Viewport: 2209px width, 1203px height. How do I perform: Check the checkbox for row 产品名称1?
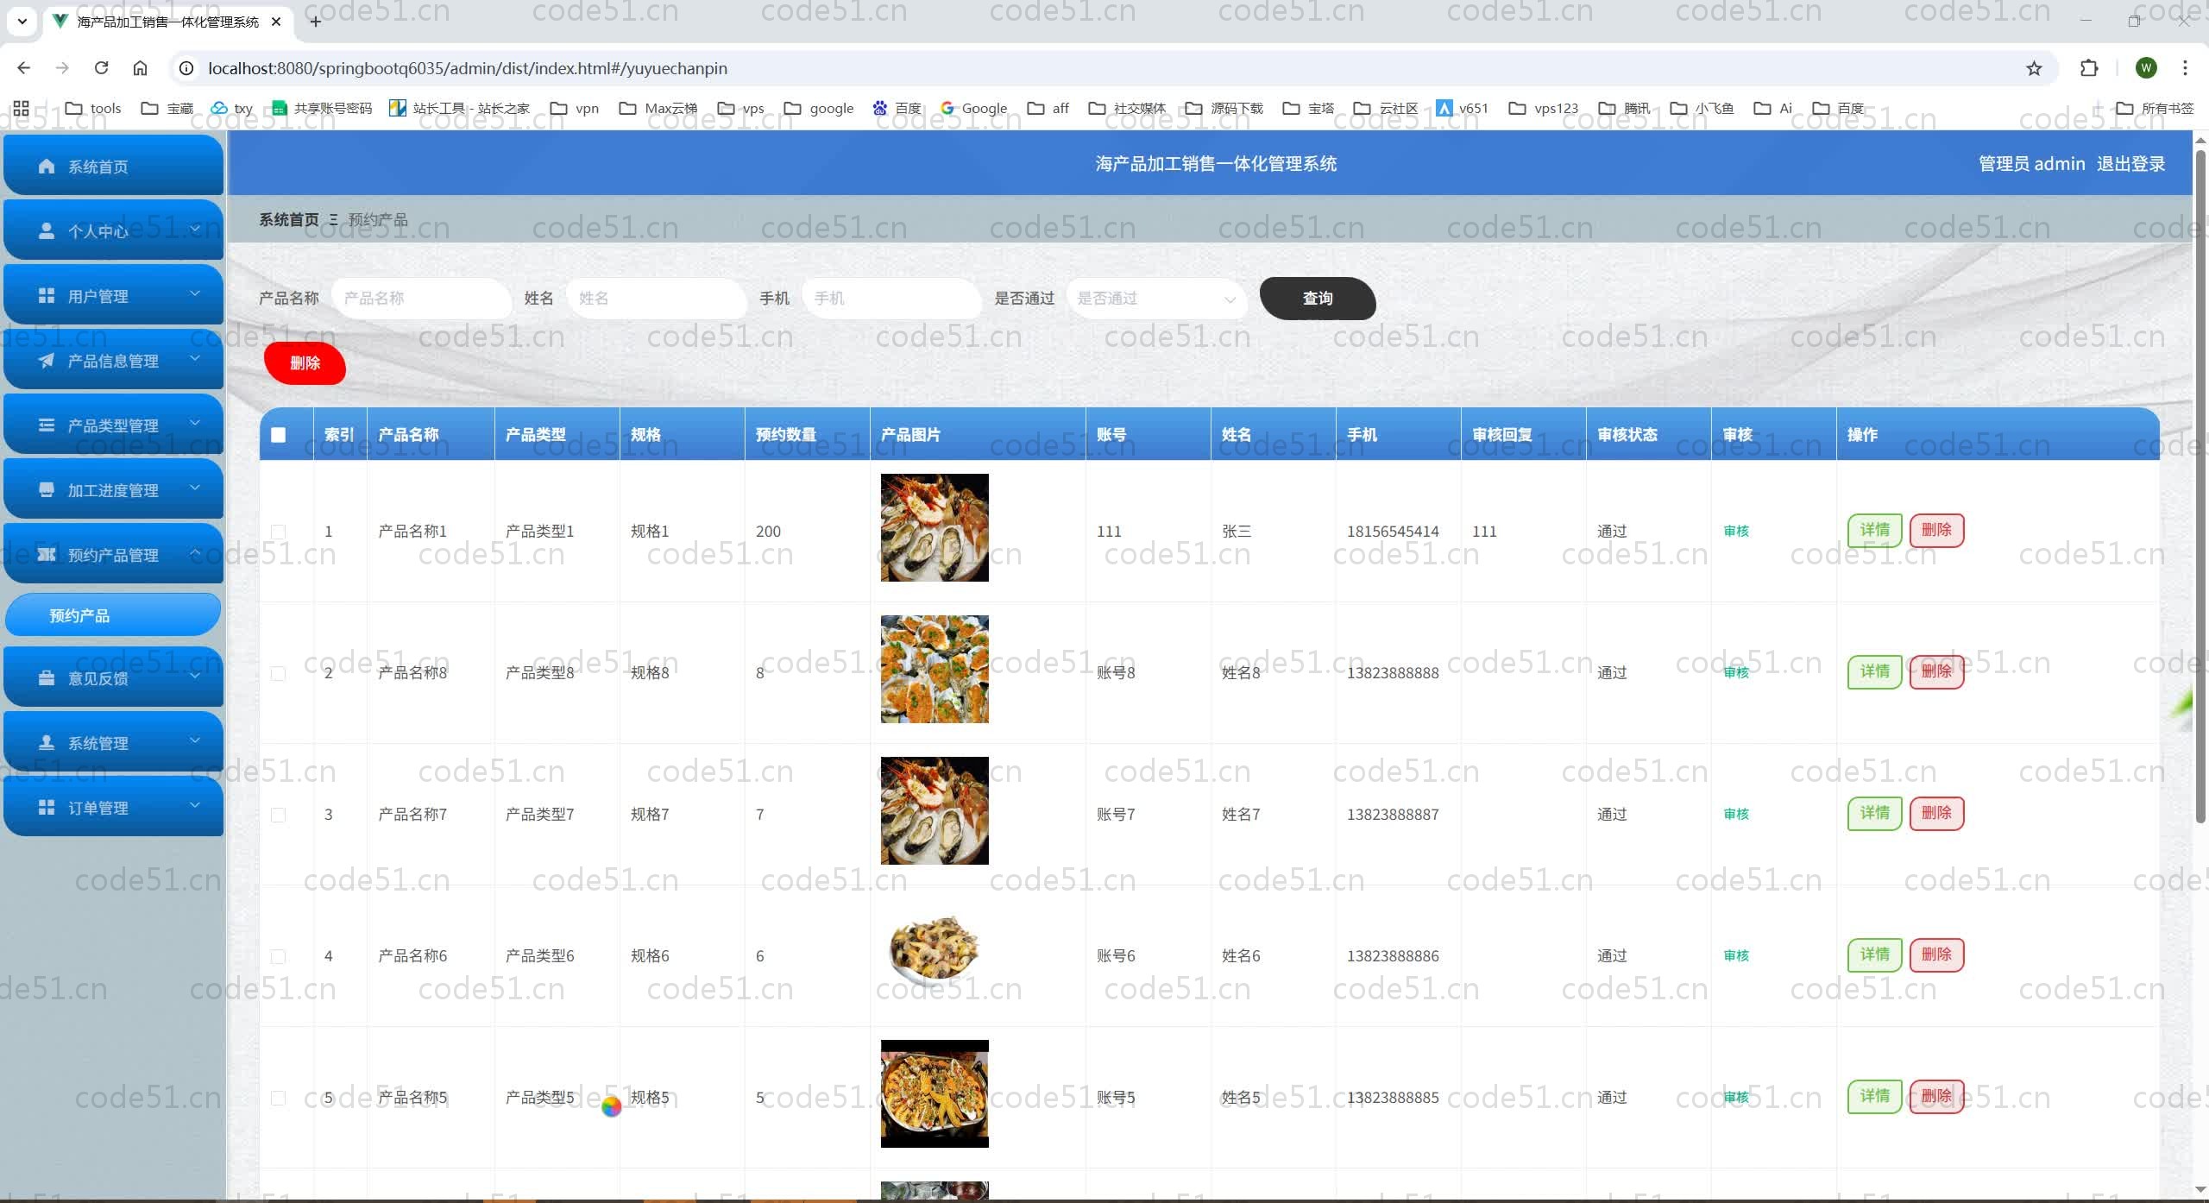click(x=278, y=532)
